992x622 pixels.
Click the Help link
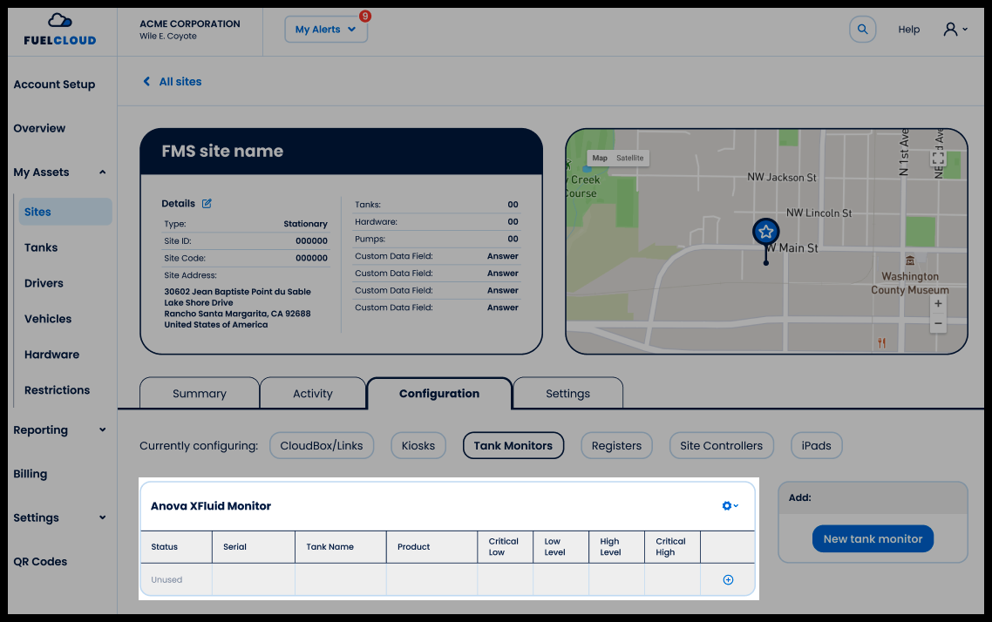pos(908,29)
